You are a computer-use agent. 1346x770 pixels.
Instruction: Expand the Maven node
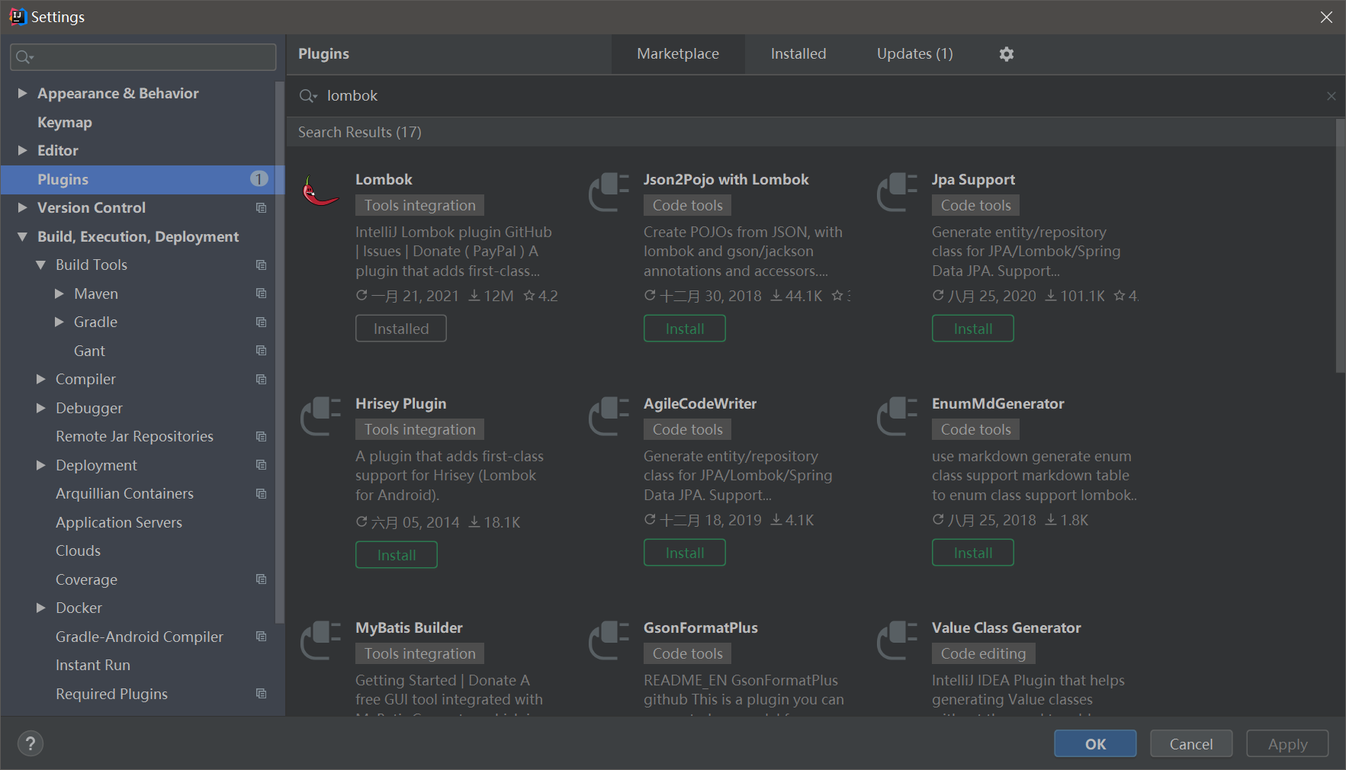click(59, 294)
